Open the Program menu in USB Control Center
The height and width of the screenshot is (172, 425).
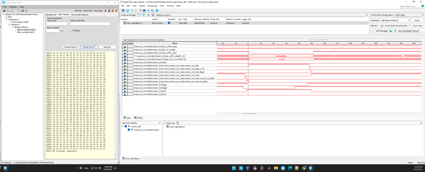(x=12, y=6)
